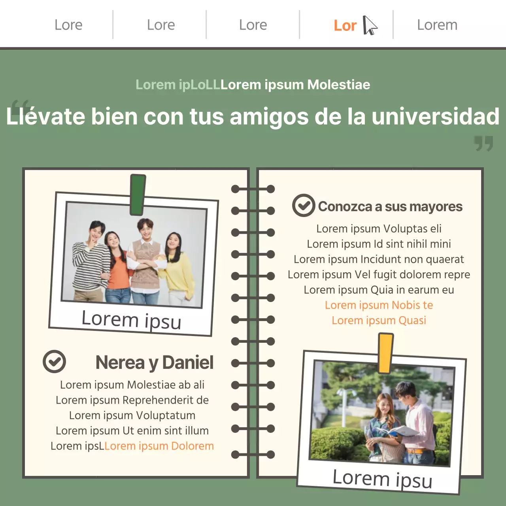Open the first Lore menu item
Screen dimensions: 506x506
point(68,25)
